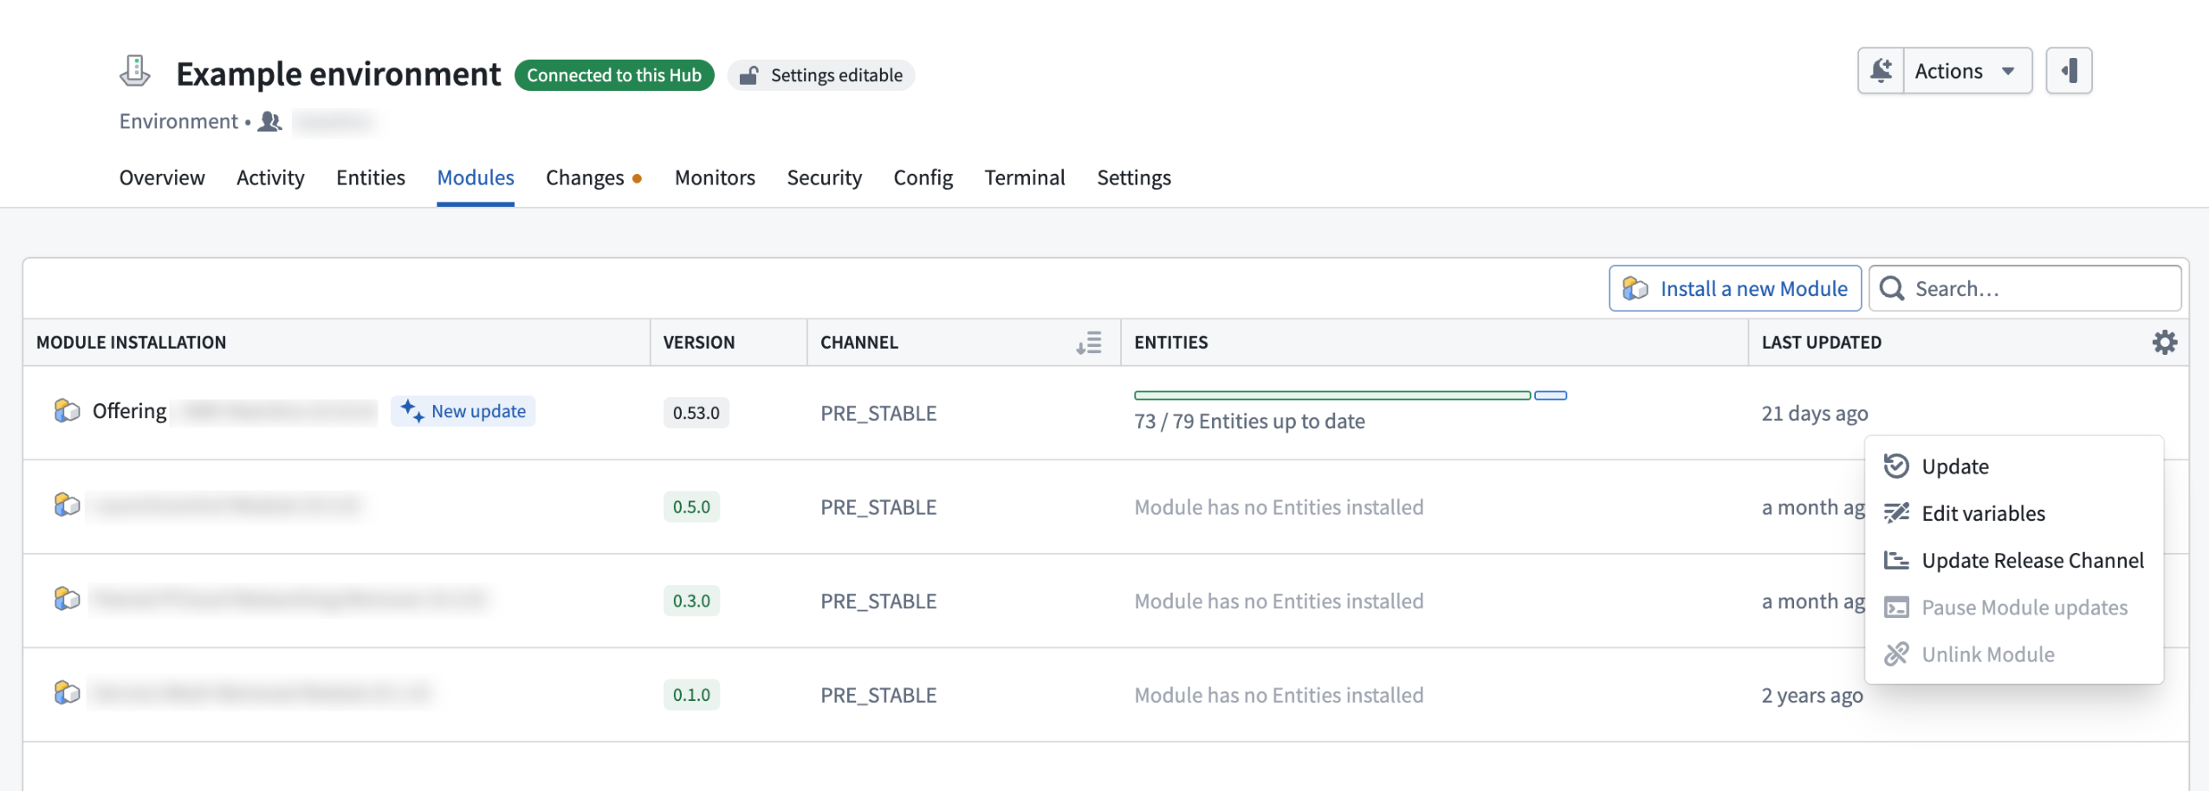The height and width of the screenshot is (791, 2209).
Task: Click the Offering module cube icon
Action: (x=67, y=411)
